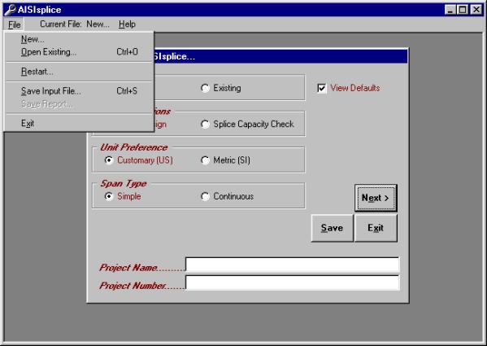Click the Current File: New... label
This screenshot has width=487, height=346.
(x=75, y=24)
